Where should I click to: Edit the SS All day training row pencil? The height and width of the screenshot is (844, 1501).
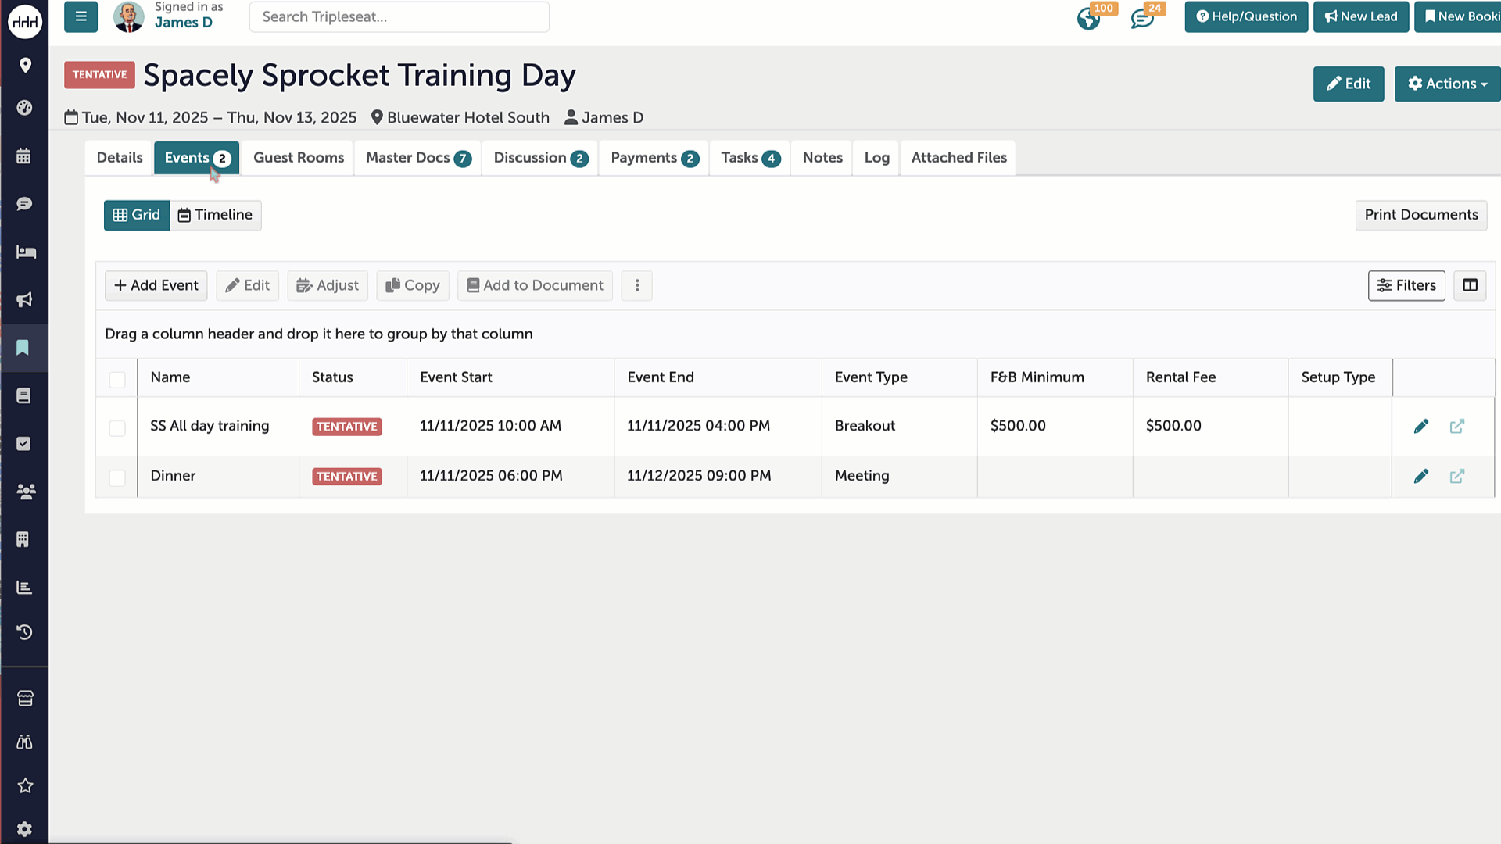(x=1421, y=426)
